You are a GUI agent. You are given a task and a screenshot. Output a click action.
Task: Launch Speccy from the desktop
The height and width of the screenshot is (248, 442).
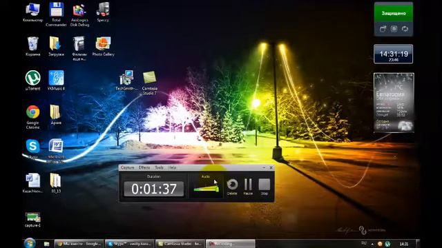click(x=103, y=12)
